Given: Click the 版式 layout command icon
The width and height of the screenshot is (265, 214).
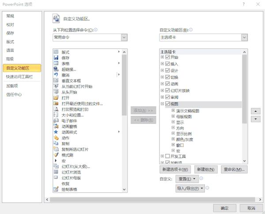Looking at the screenshot, I should tap(56, 52).
